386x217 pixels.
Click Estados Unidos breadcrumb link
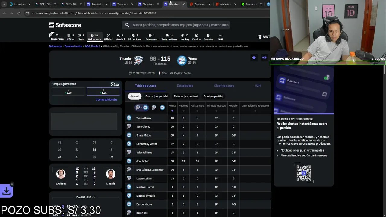[73, 46]
